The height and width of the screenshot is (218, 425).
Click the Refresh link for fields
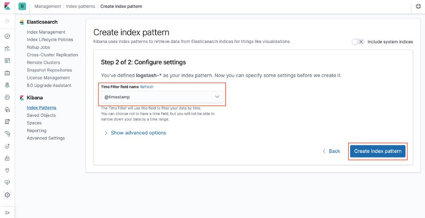(x=146, y=87)
